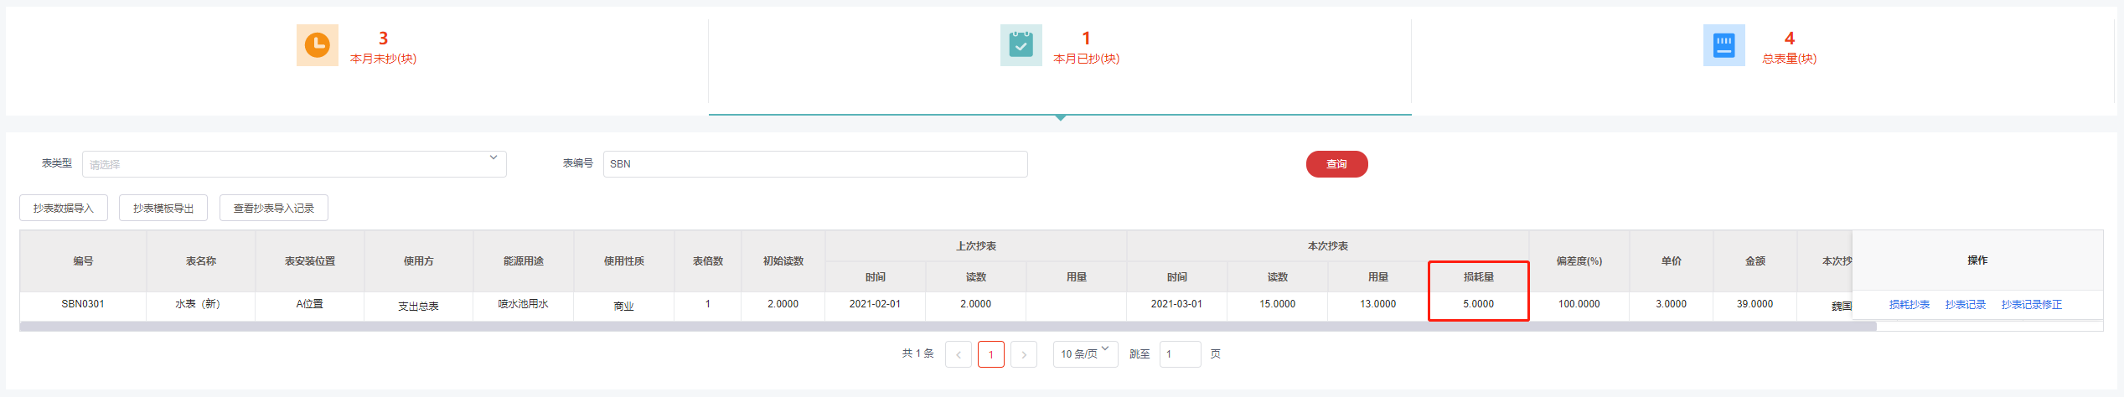Open the 总表量(块) tab
This screenshot has width=2124, height=397.
coord(1789,59)
